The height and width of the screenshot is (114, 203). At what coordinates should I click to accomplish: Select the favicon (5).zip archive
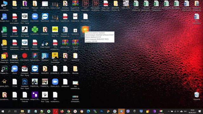[x=75, y=43]
